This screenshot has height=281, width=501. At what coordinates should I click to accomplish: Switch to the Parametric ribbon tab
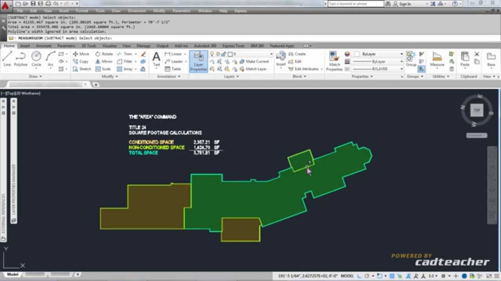pyautogui.click(x=66, y=46)
